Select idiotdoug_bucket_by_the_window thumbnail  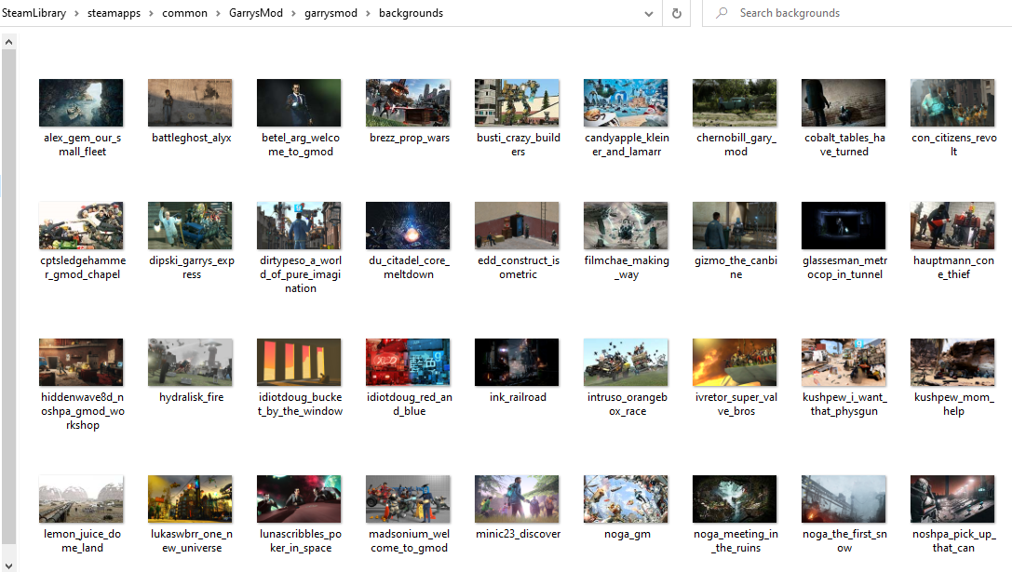[x=299, y=363]
